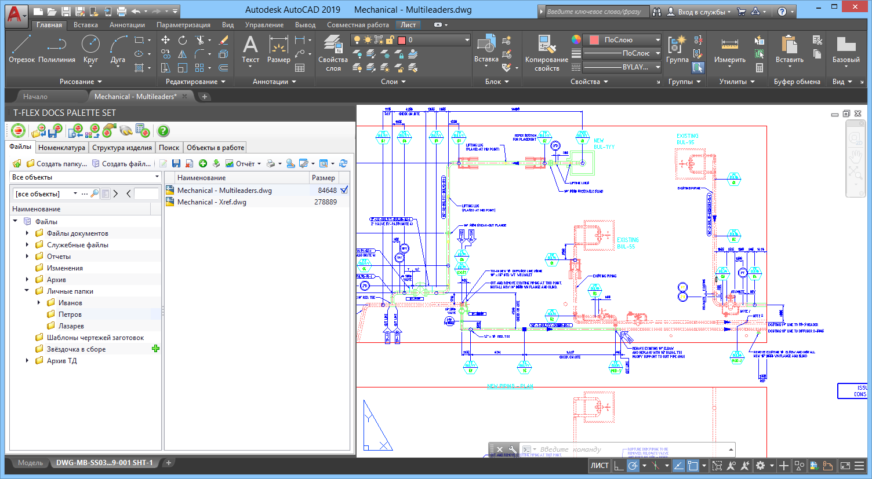Toggle the ЛИСТ paper space button
This screenshot has width=872, height=479.
coord(599,466)
